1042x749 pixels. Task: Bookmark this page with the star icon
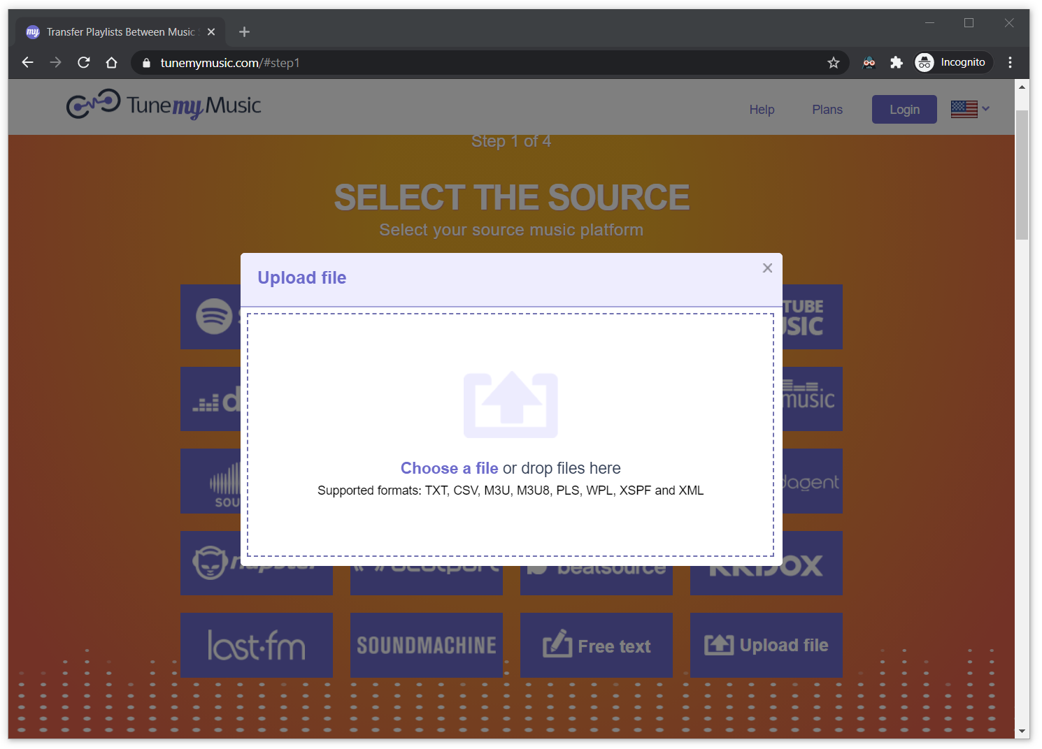click(x=833, y=63)
